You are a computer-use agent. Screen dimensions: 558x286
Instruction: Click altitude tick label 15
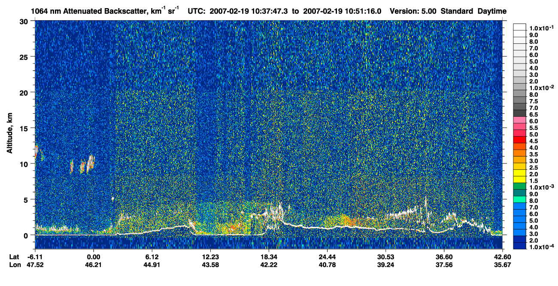point(25,128)
